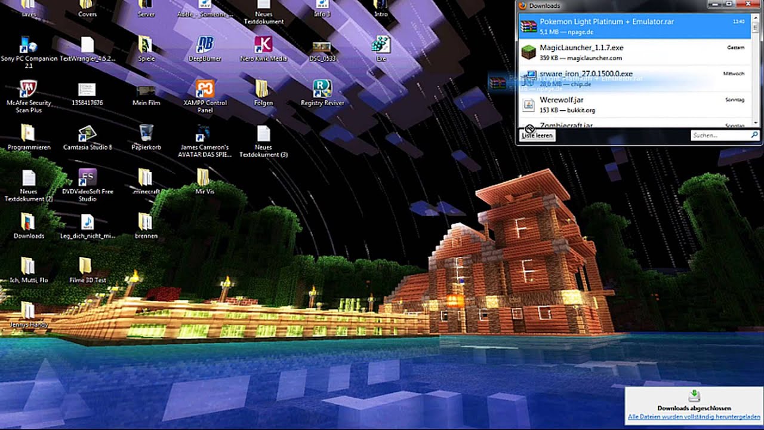764x430 pixels.
Task: Select the XAMPP Control Panel shortcut
Action: pos(205,97)
